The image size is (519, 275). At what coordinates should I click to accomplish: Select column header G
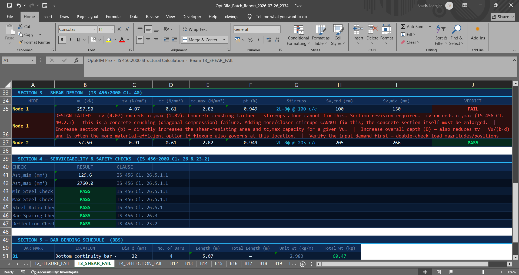[x=296, y=85]
